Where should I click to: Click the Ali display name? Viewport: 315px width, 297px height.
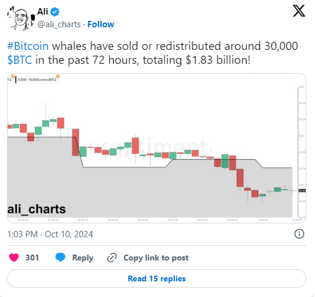click(x=42, y=12)
